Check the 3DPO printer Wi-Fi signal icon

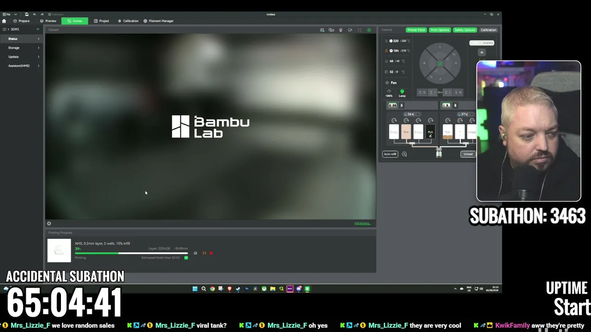click(38, 30)
